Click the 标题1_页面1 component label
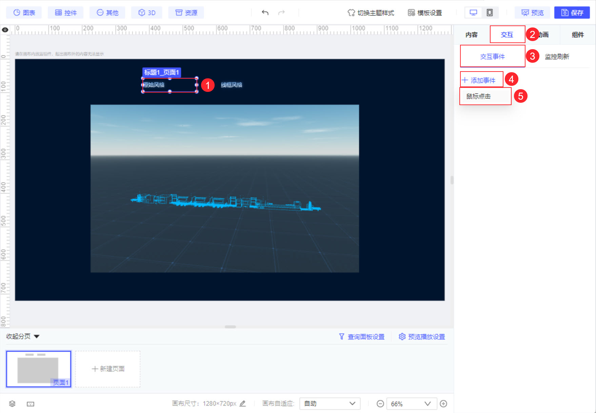Screen dimensions: 596x413 [161, 72]
